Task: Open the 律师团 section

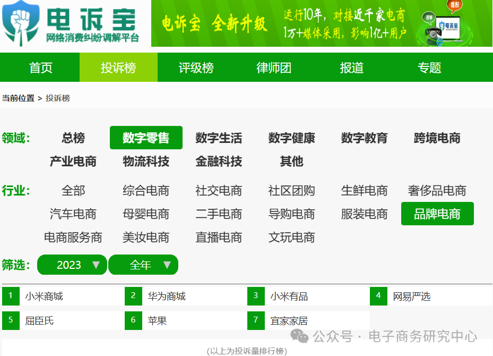Action: 273,67
